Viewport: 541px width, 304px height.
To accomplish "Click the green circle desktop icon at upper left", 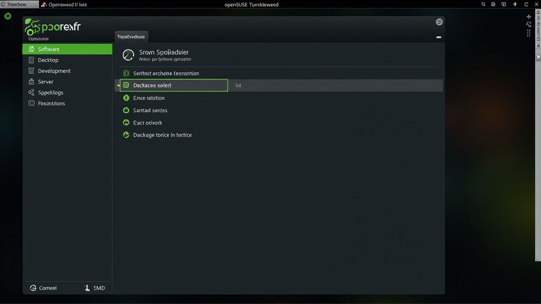I will 8,16.
